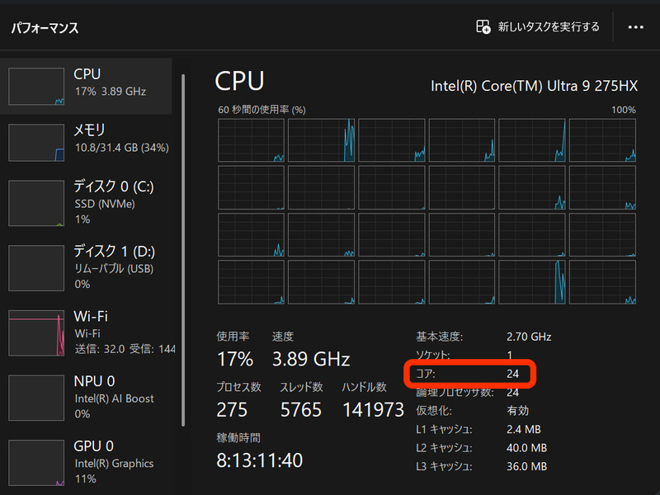Click the highlighted コア count of 24
This screenshot has height=495, width=660.
(512, 374)
